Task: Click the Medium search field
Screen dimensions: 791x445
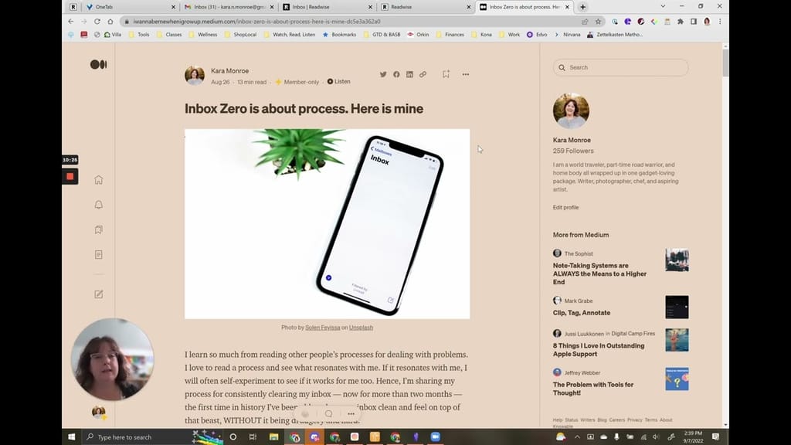Action: (622, 68)
